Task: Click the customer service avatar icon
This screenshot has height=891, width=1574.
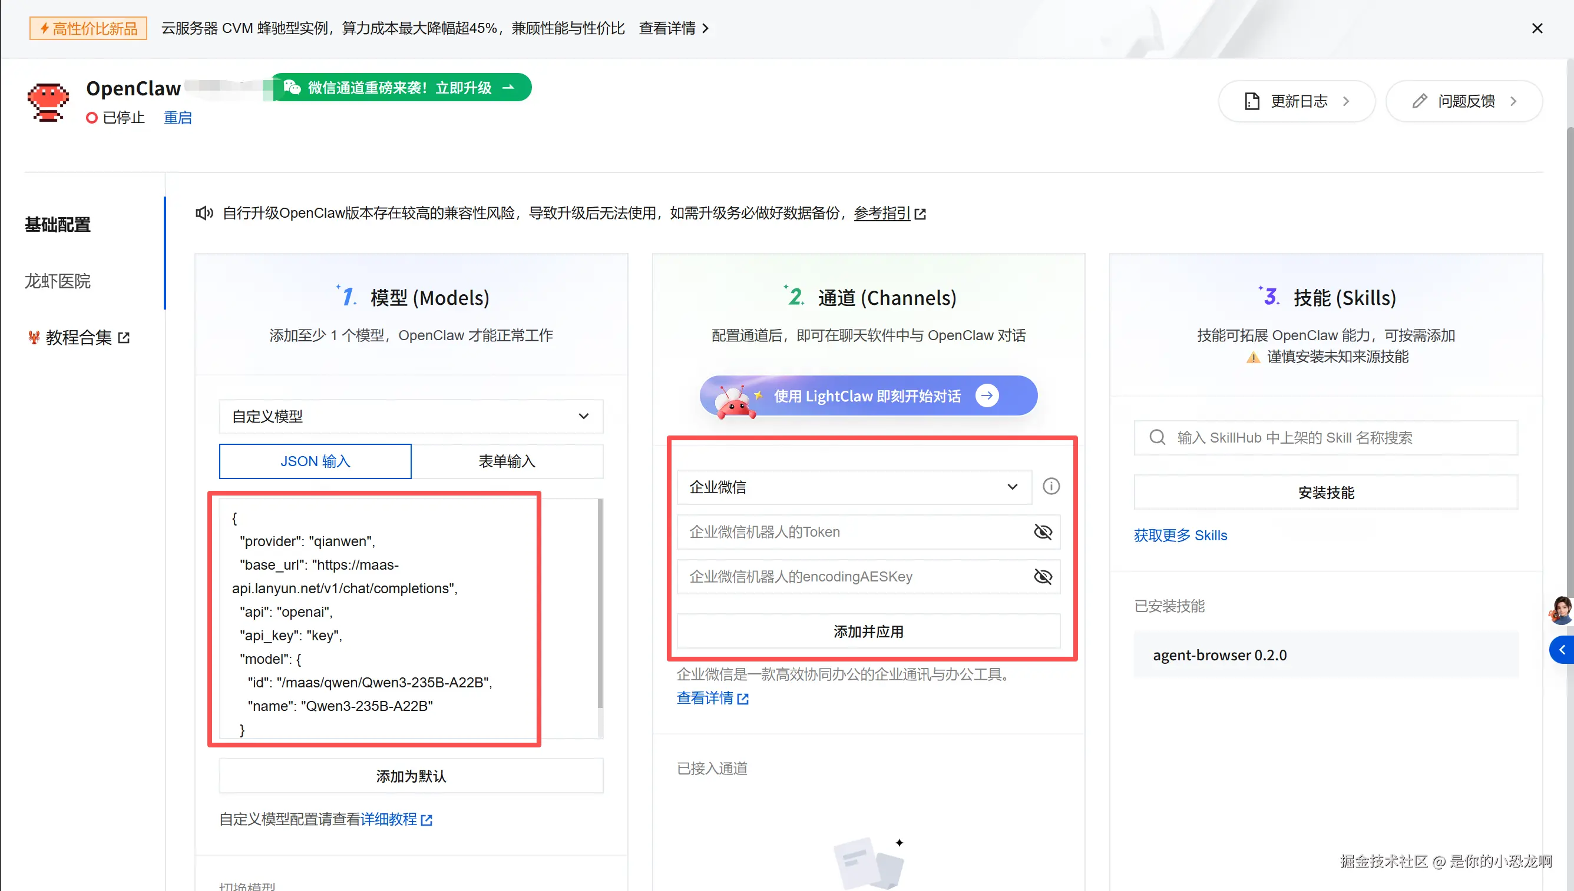Action: (1560, 610)
